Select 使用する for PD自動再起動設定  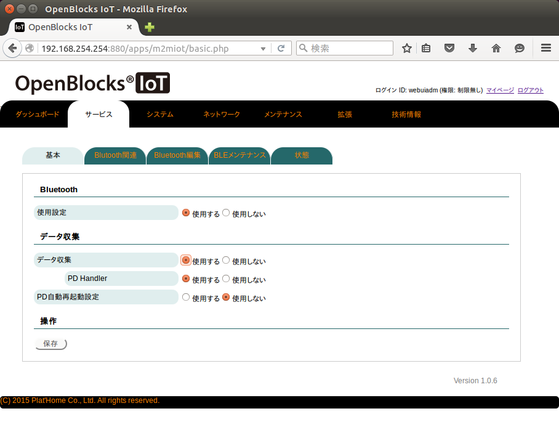(186, 297)
